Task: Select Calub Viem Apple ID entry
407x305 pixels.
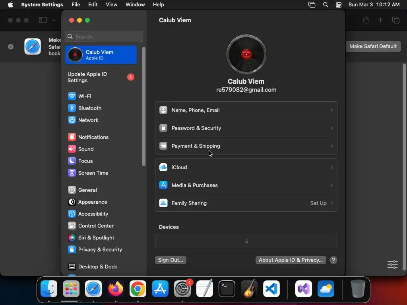Action: tap(101, 55)
